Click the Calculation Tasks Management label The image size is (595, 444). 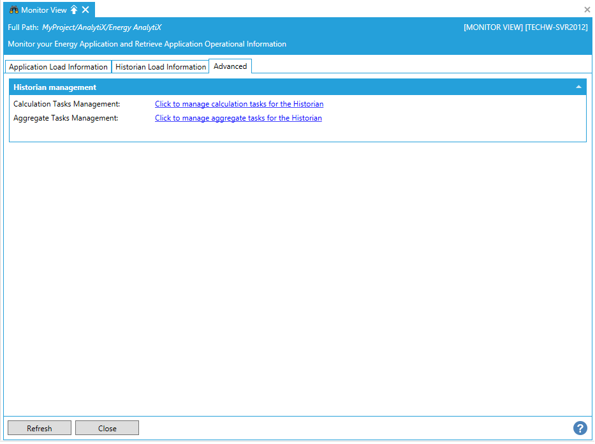click(66, 104)
